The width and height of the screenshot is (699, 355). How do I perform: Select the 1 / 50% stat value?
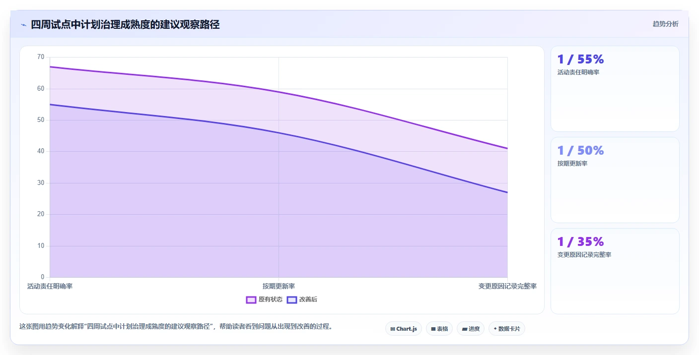[x=580, y=151]
